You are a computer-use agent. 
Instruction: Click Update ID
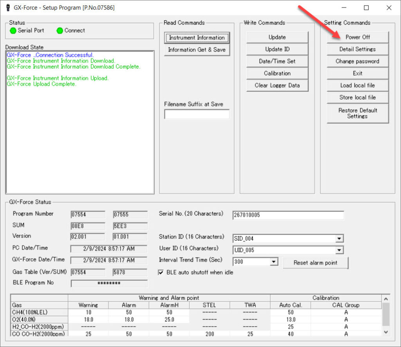click(x=277, y=49)
